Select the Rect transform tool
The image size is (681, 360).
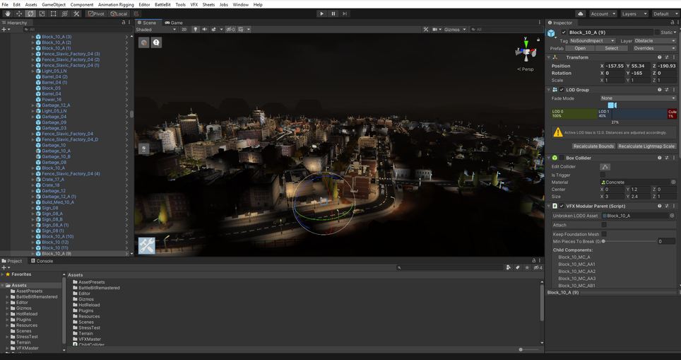53,13
